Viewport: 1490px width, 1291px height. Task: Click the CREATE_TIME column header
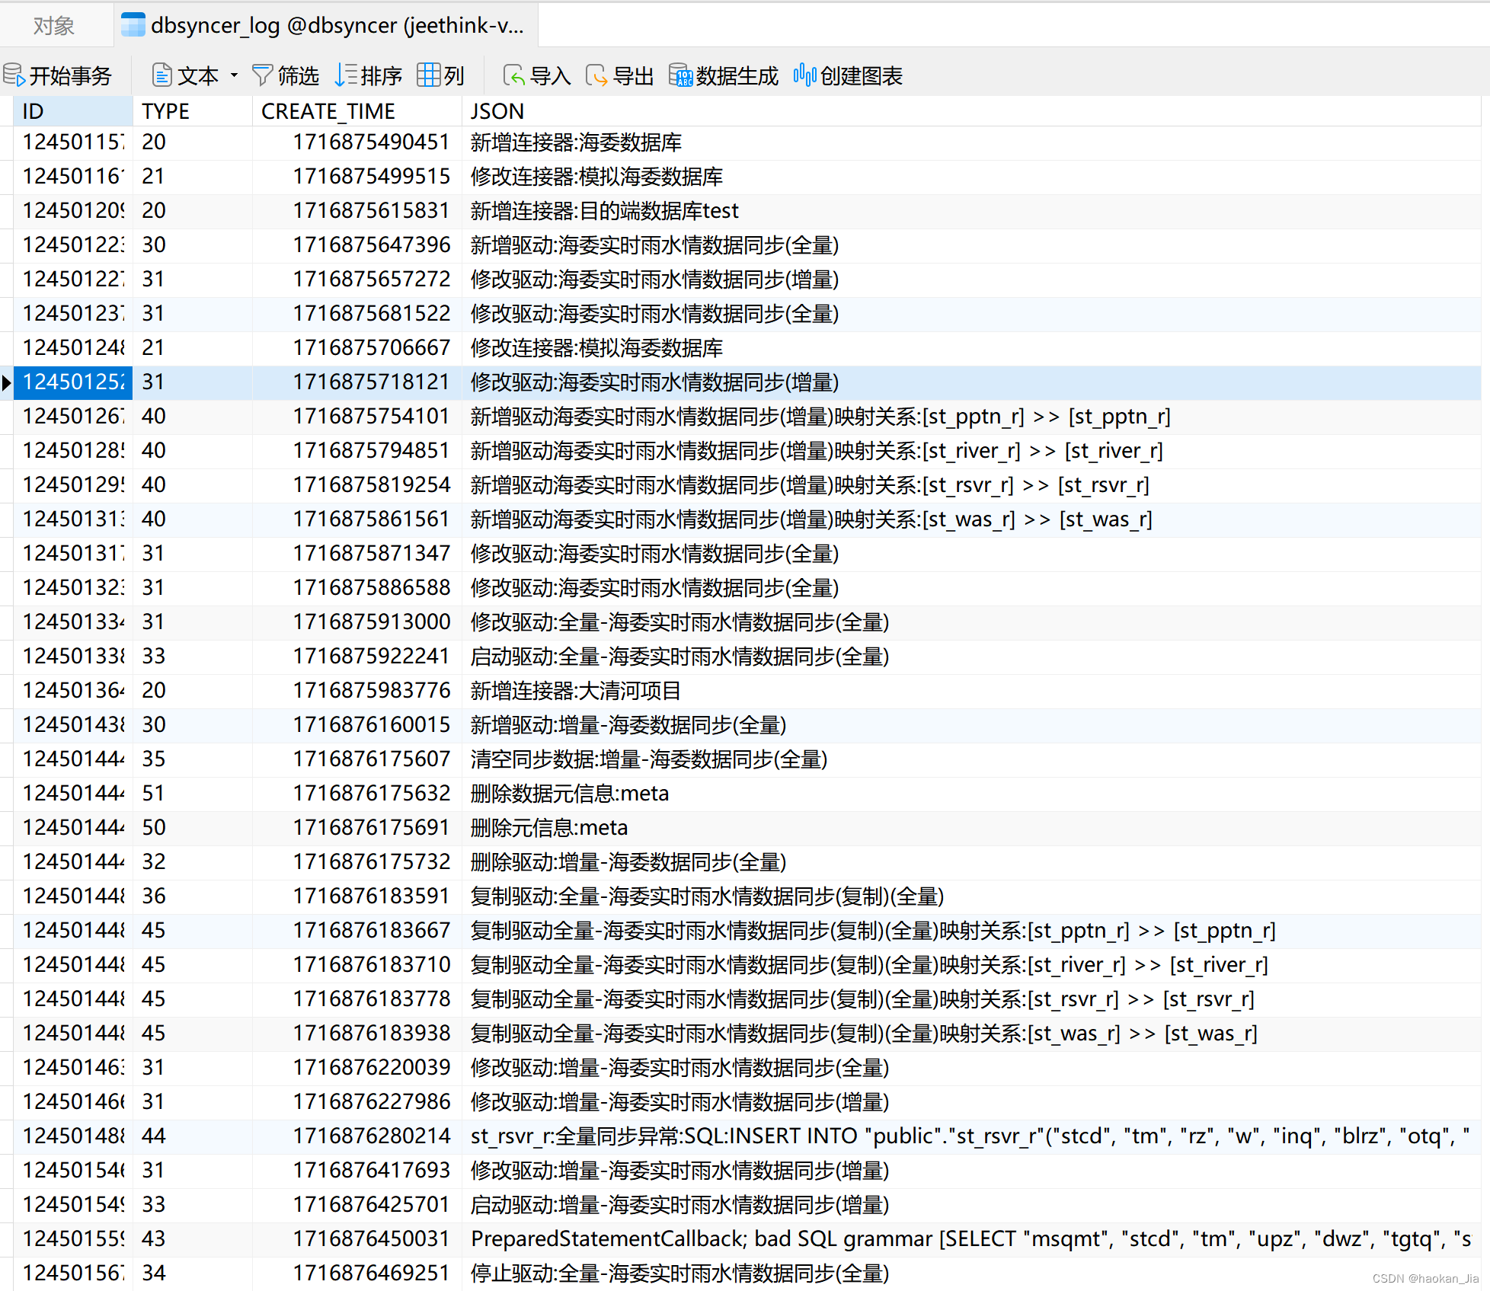[328, 111]
